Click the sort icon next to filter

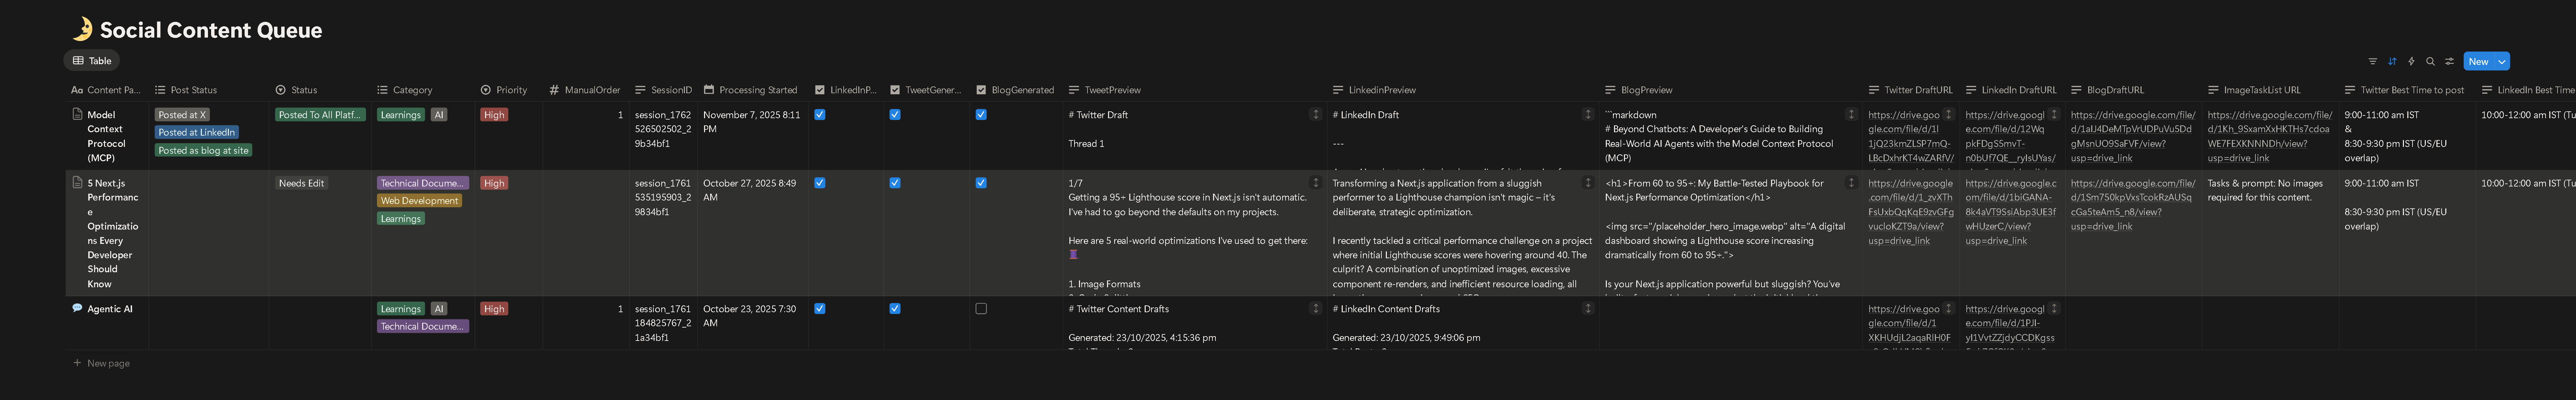(x=2392, y=61)
